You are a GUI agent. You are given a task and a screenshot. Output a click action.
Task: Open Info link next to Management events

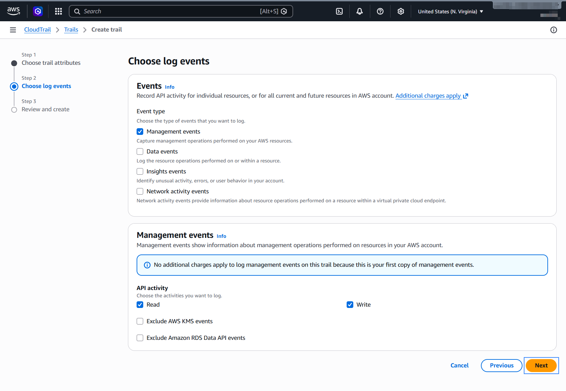221,236
